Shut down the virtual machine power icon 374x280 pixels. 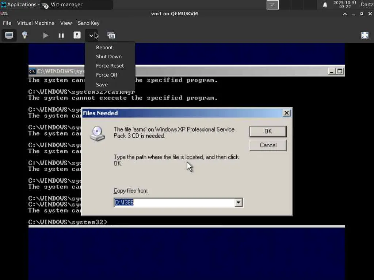tap(77, 35)
